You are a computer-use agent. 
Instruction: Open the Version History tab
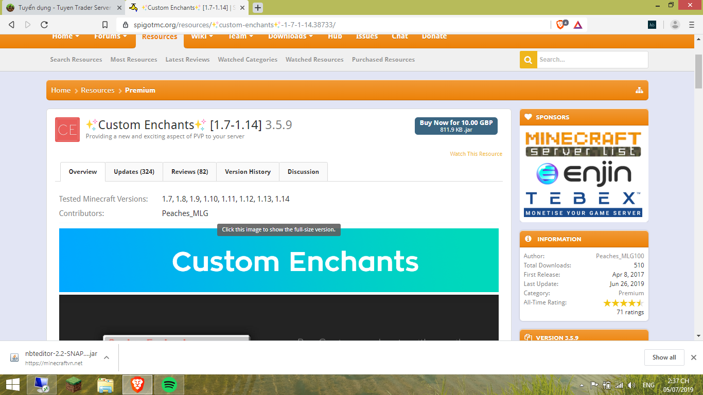pyautogui.click(x=248, y=172)
